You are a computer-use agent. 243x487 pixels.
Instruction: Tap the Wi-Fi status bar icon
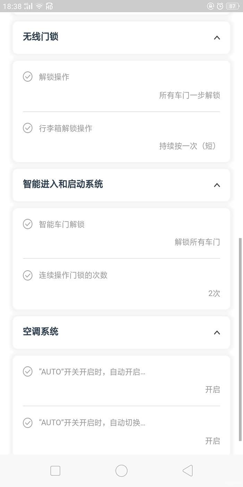pyautogui.click(x=39, y=6)
